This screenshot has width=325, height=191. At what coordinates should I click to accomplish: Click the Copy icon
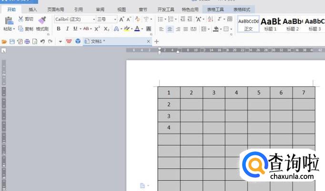20,29
